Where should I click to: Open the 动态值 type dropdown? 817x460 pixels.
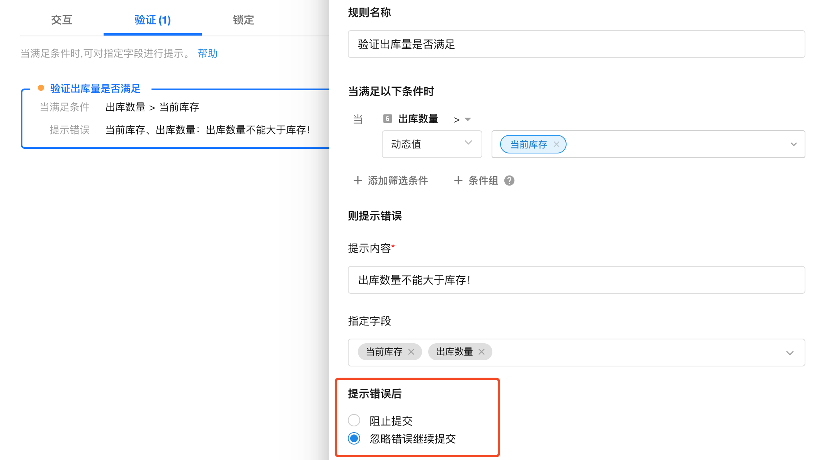click(x=431, y=144)
